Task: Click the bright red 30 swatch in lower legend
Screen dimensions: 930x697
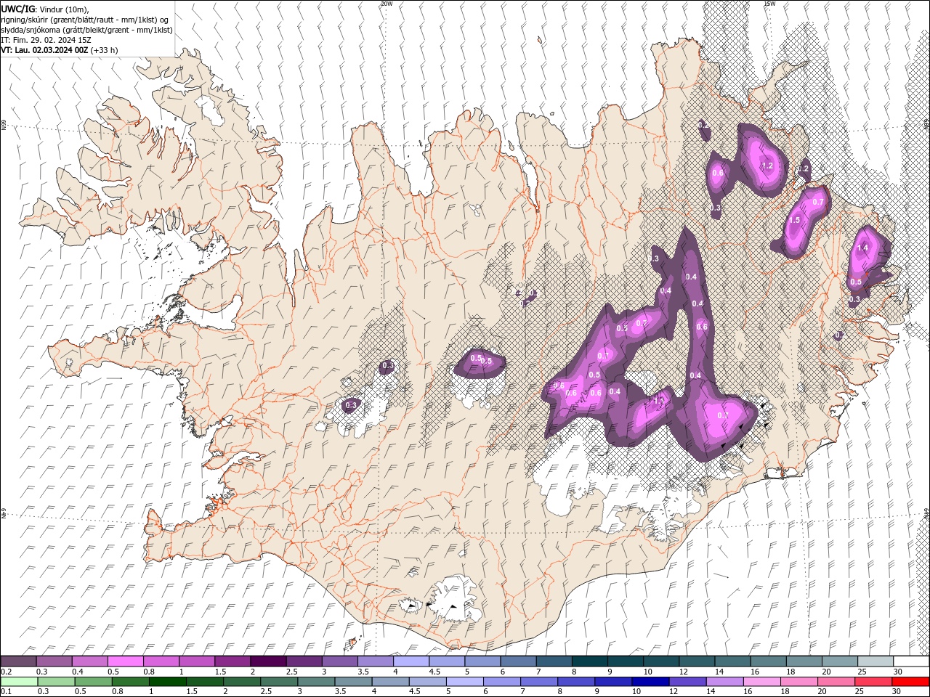Action: [x=910, y=682]
